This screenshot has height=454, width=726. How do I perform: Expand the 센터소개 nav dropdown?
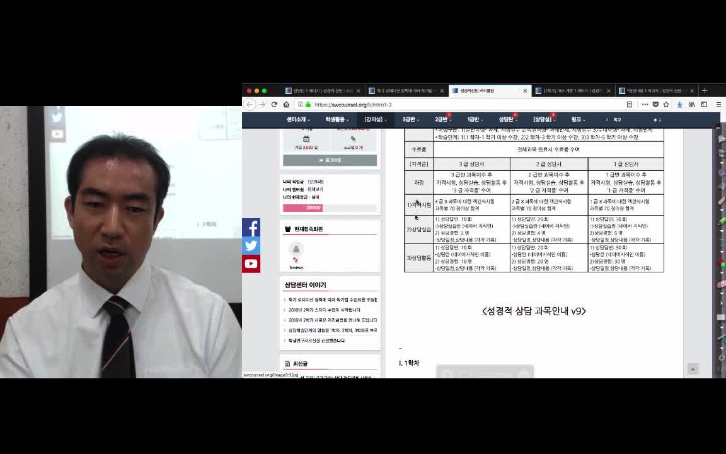(297, 120)
